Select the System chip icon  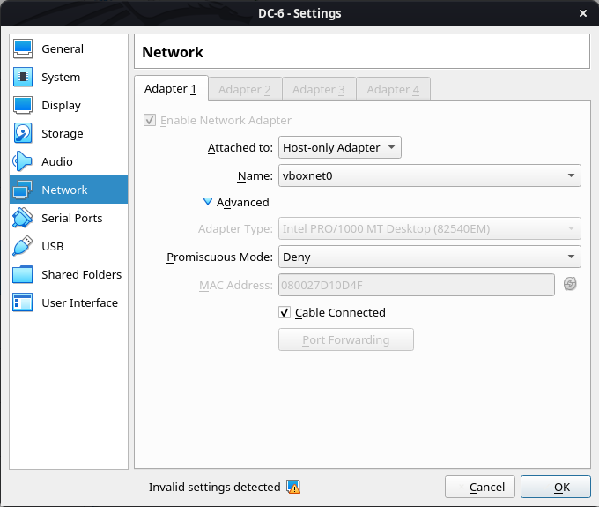[24, 78]
